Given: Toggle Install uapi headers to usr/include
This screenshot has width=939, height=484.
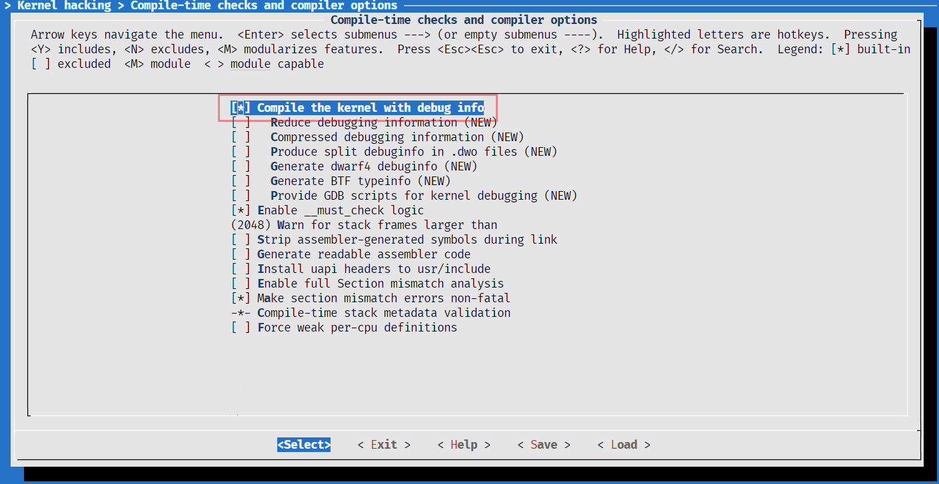Looking at the screenshot, I should (241, 269).
